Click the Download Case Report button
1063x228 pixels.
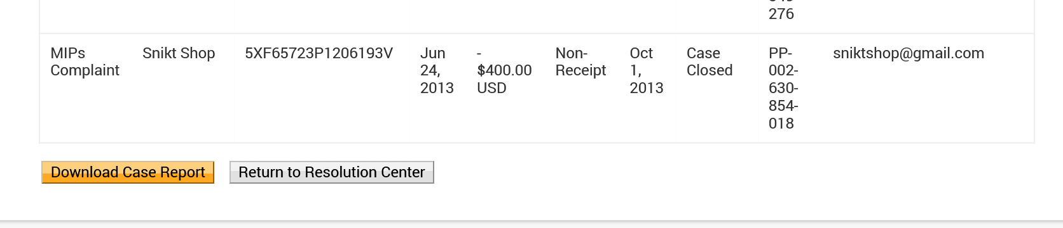[x=128, y=172]
